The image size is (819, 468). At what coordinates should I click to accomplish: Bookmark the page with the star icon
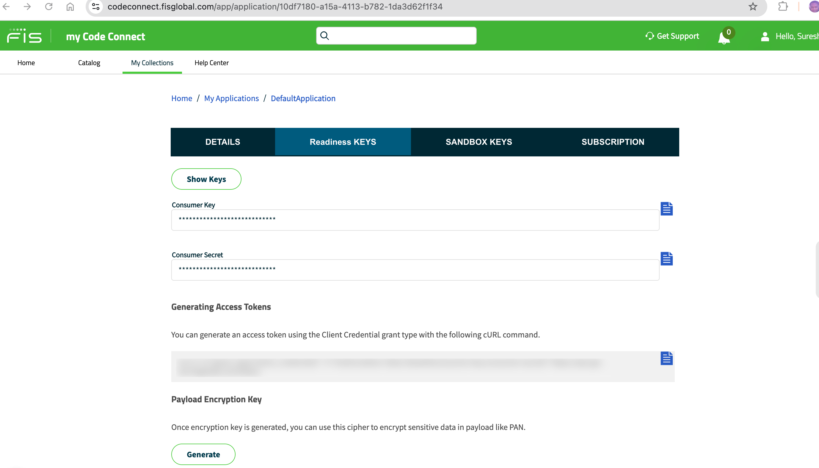tap(752, 7)
